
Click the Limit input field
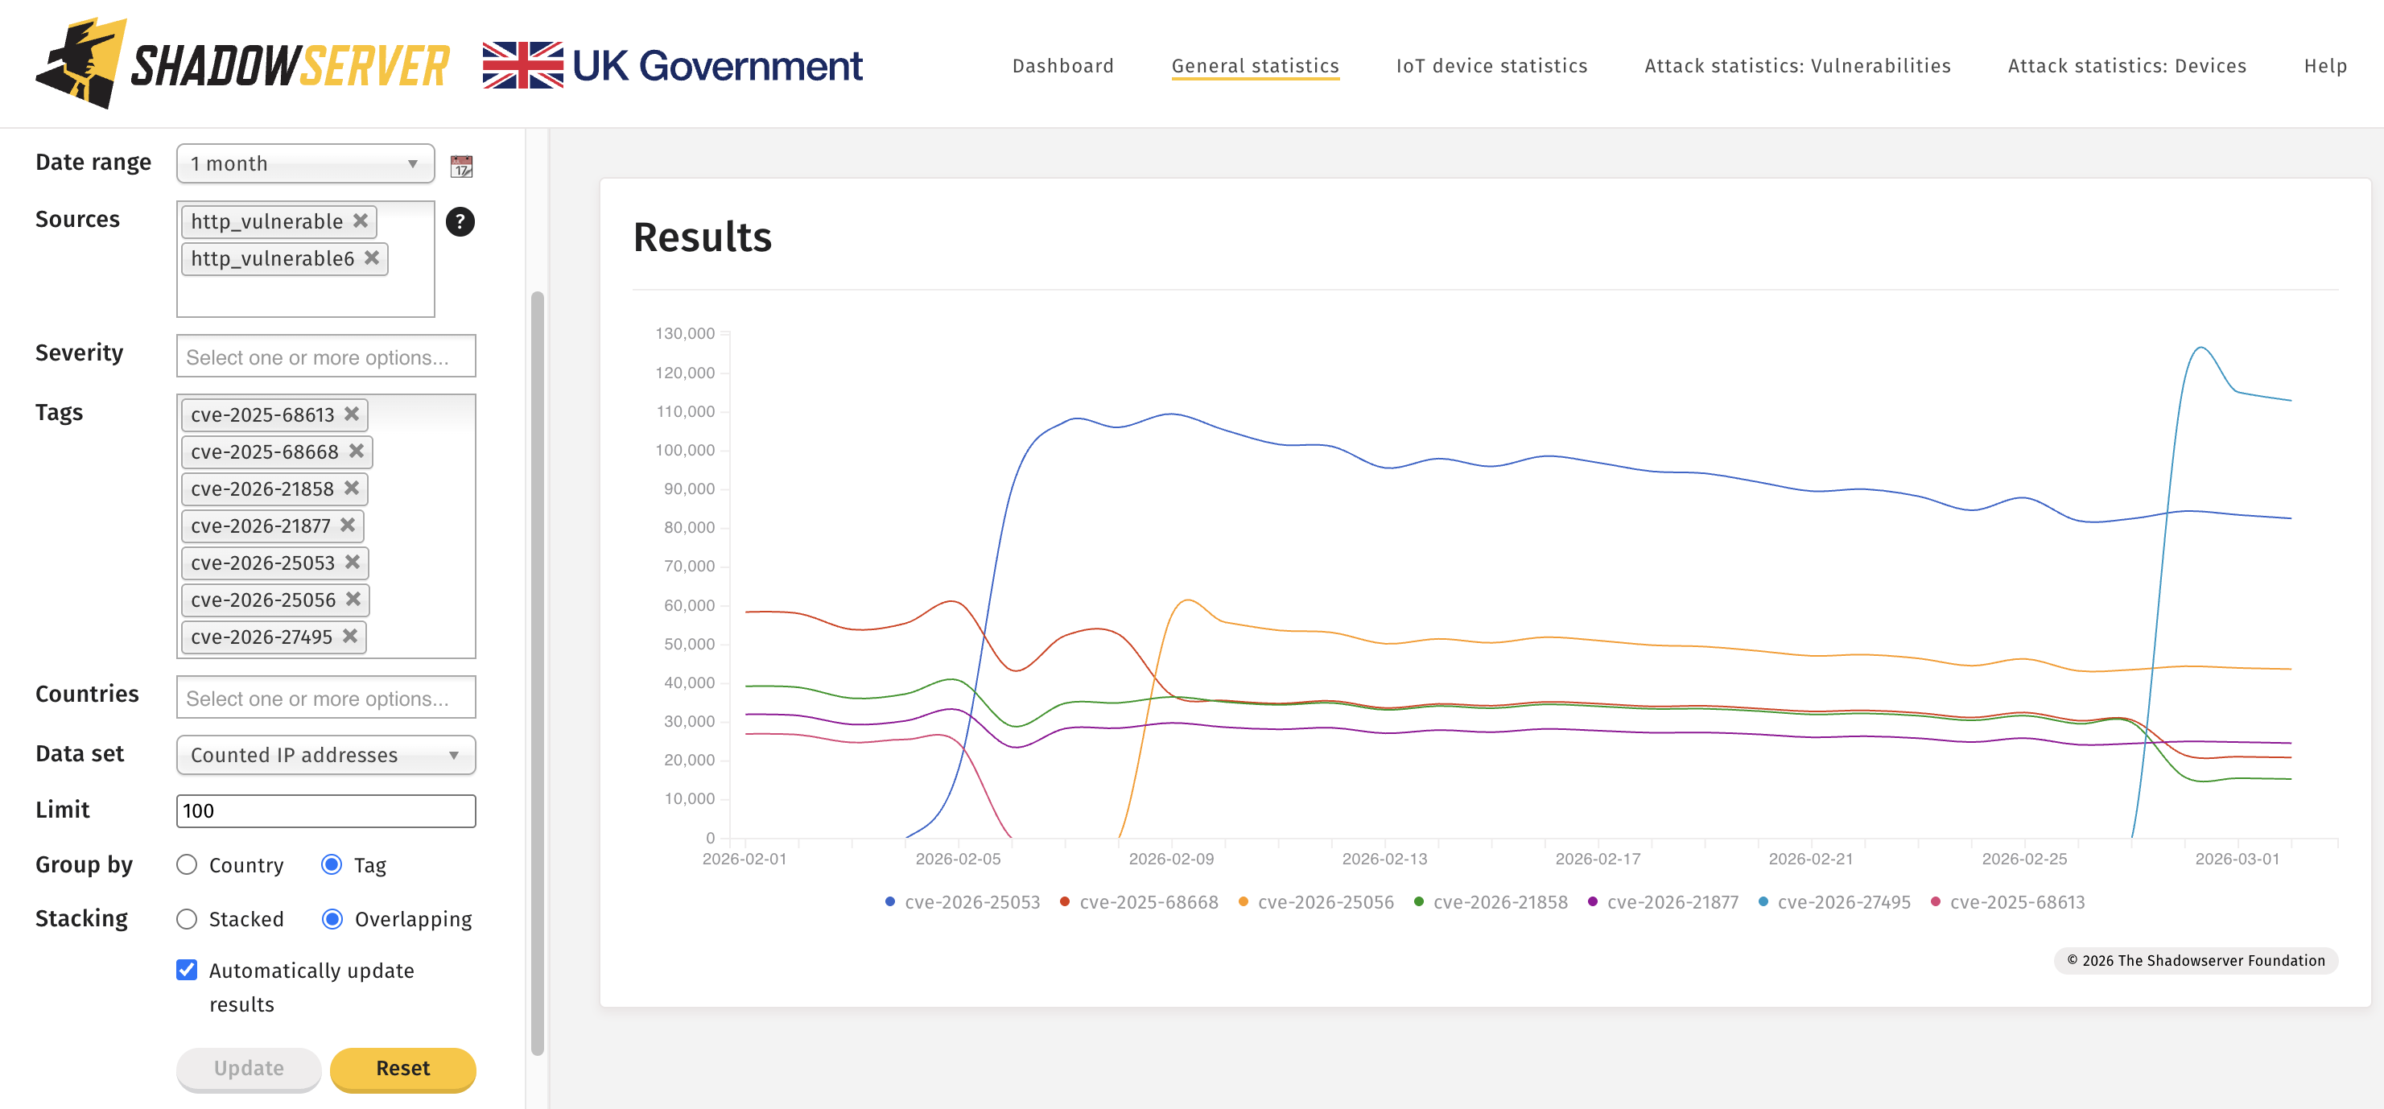[325, 810]
